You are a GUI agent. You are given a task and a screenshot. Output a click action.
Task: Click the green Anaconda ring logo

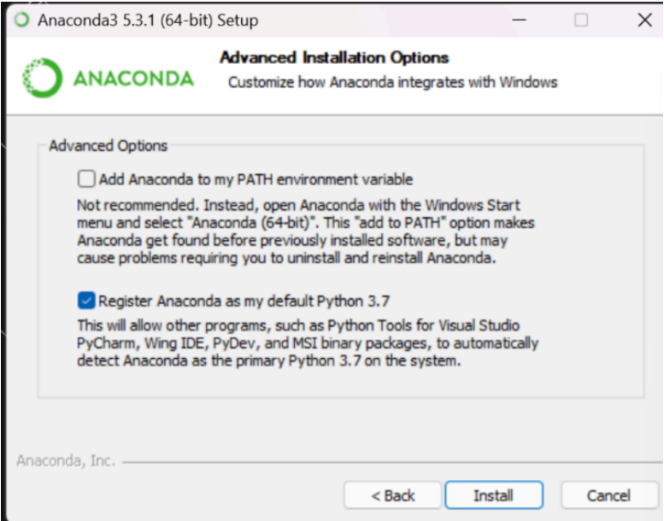coord(42,78)
